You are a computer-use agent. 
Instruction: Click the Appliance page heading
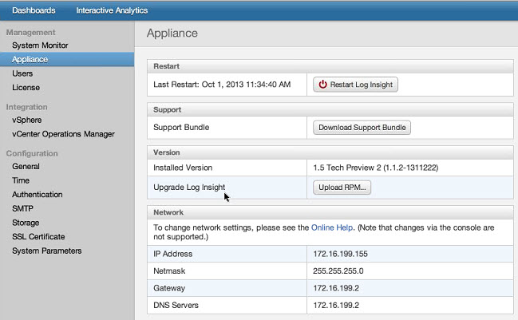point(172,34)
